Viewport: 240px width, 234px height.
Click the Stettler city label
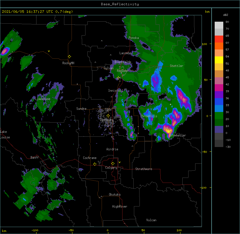177,66
